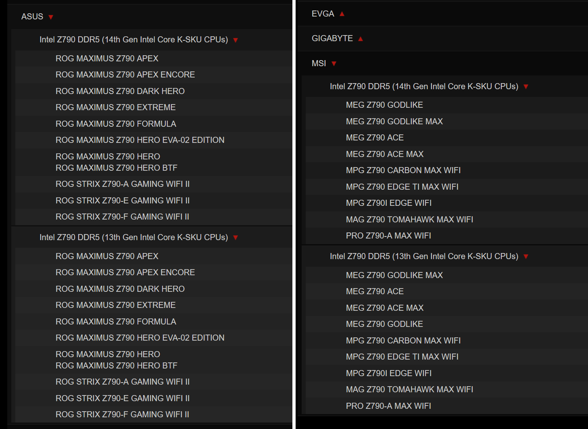The height and width of the screenshot is (429, 588).
Task: Select MEG Z790 ACE MAX under MSI 14th Gen
Action: (x=385, y=154)
